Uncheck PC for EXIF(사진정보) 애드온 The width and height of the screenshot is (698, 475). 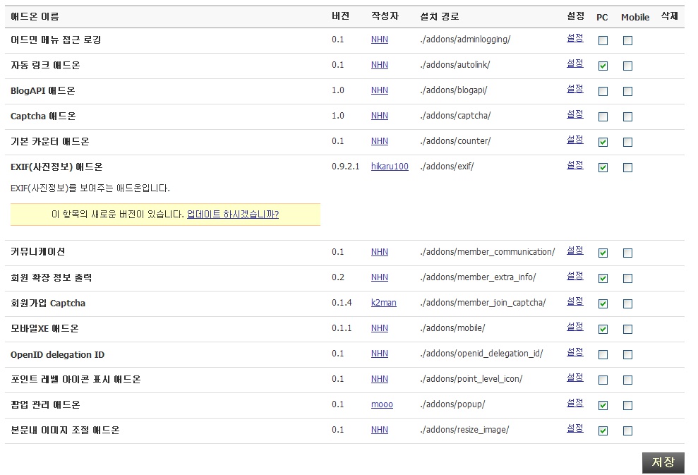pos(603,167)
